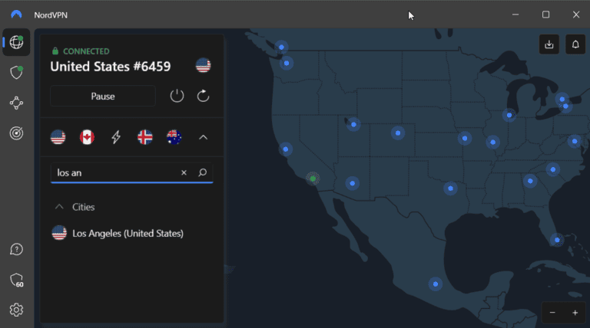
Task: Open Settings gear in sidebar
Action: (16, 310)
